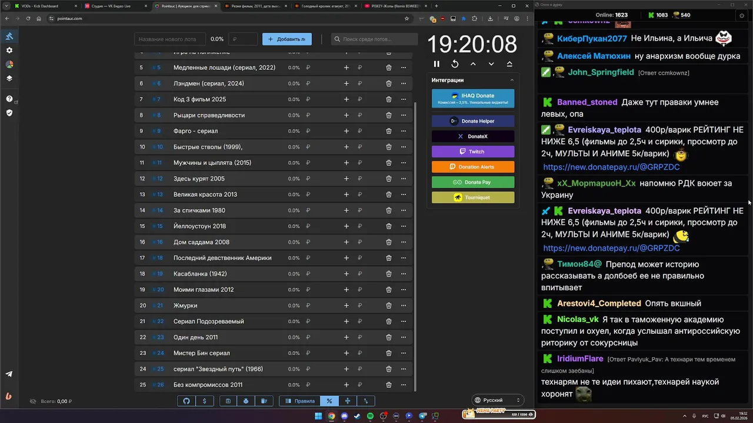Decrease timer with the down chevron
Viewport: 753px width, 423px height.
[491, 64]
